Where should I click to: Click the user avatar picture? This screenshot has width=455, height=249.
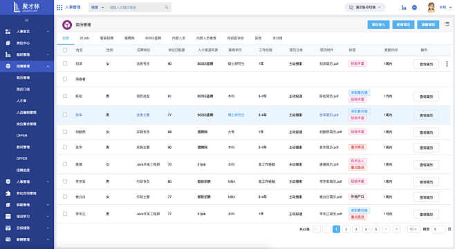(431, 8)
